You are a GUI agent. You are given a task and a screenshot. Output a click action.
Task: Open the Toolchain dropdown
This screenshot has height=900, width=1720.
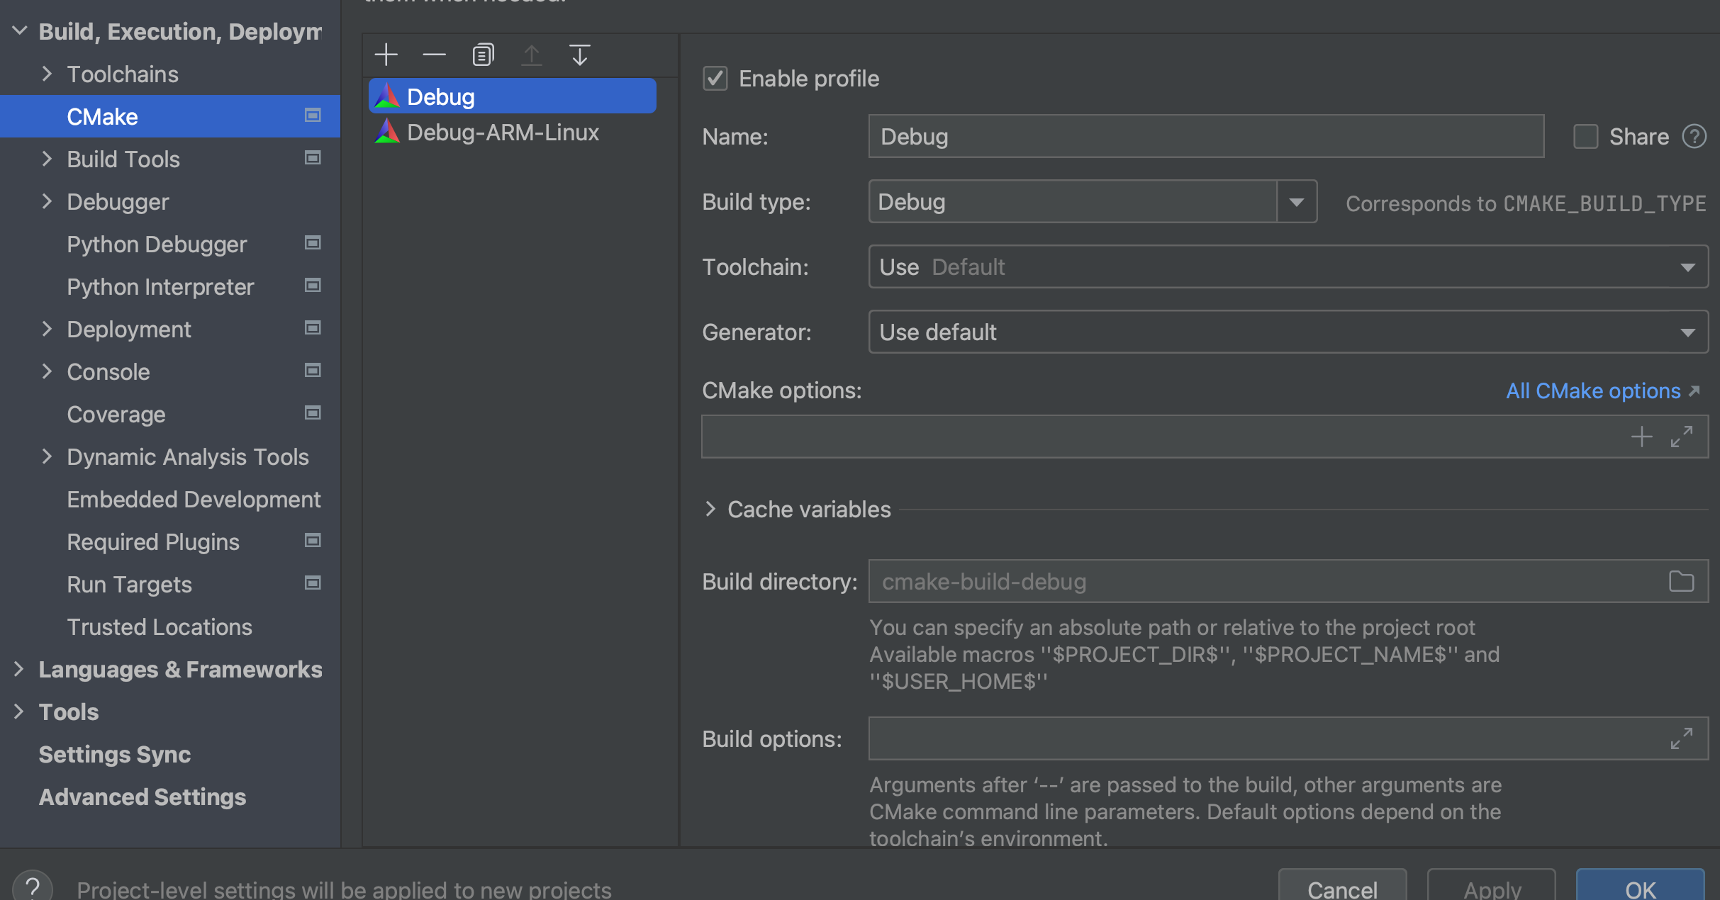click(1687, 267)
